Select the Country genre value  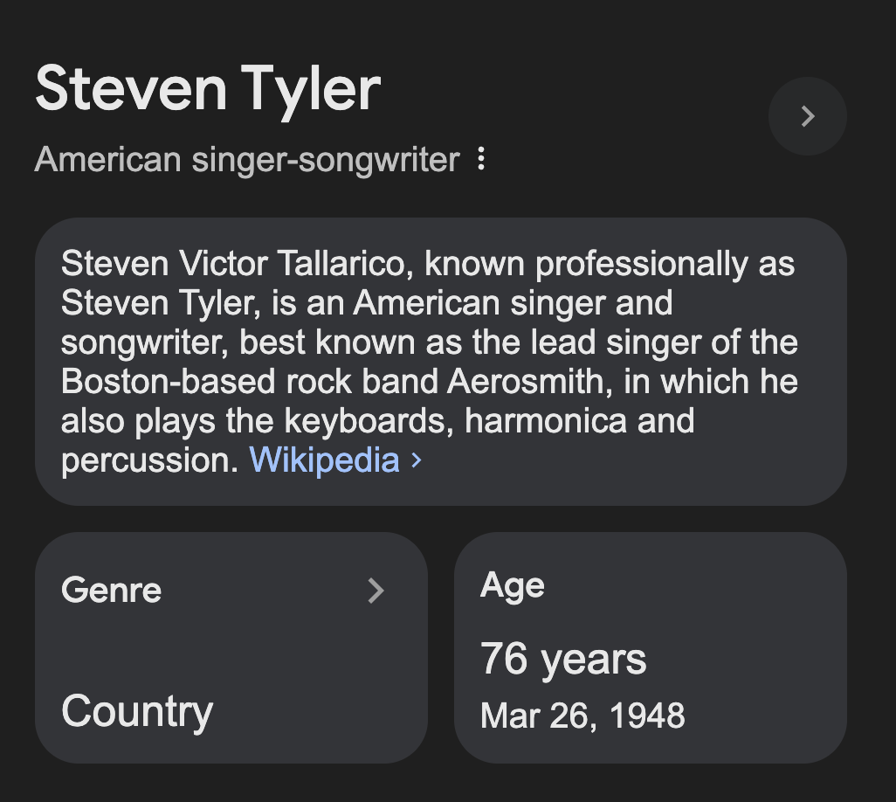pos(137,711)
